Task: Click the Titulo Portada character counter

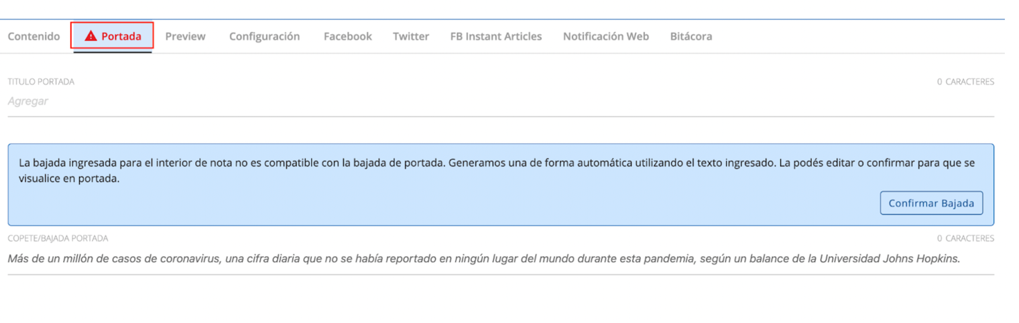Action: tap(965, 82)
